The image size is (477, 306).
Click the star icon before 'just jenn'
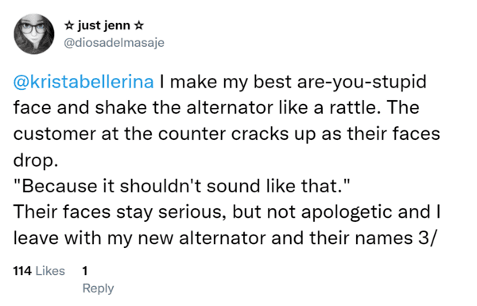point(69,25)
